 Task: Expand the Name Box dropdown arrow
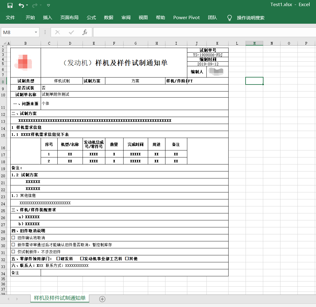pos(36,32)
